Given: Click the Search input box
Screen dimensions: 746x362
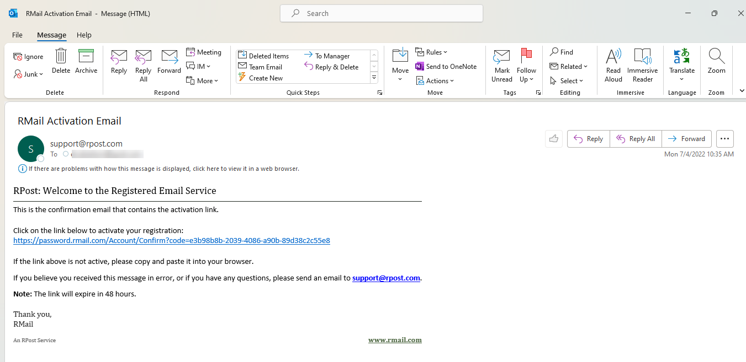Looking at the screenshot, I should (381, 13).
